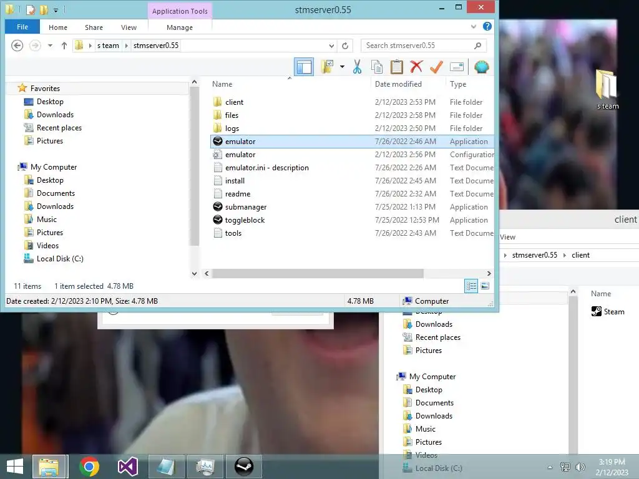Open Favorites in navigation pane
This screenshot has height=479, width=639.
coord(45,89)
